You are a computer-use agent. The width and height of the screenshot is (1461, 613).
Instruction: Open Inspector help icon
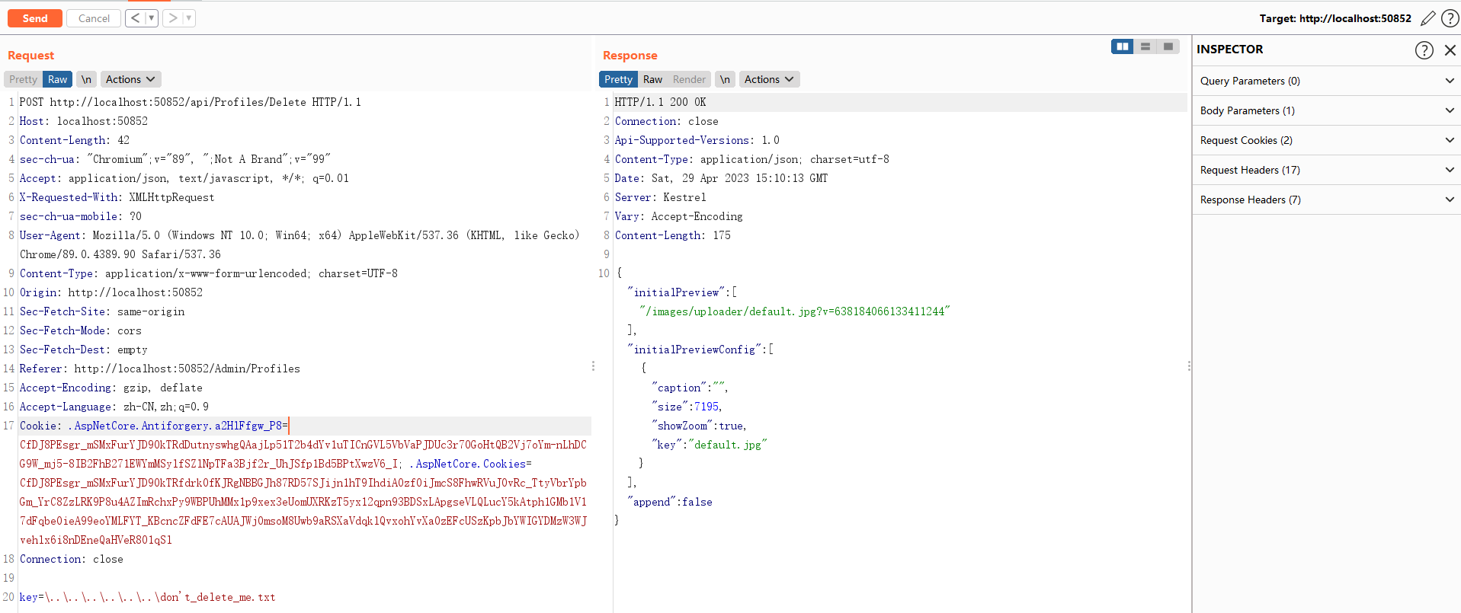[x=1424, y=49]
